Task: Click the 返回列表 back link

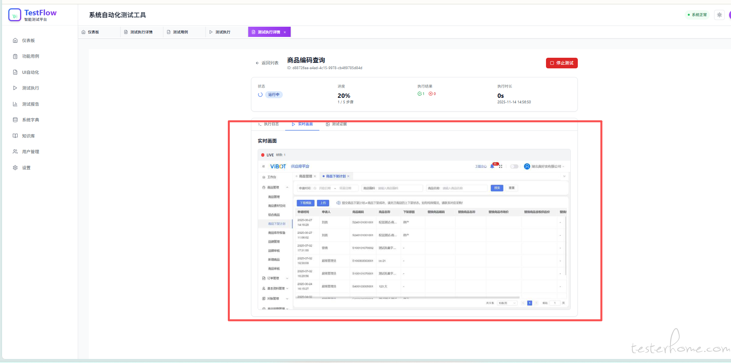Action: click(267, 63)
